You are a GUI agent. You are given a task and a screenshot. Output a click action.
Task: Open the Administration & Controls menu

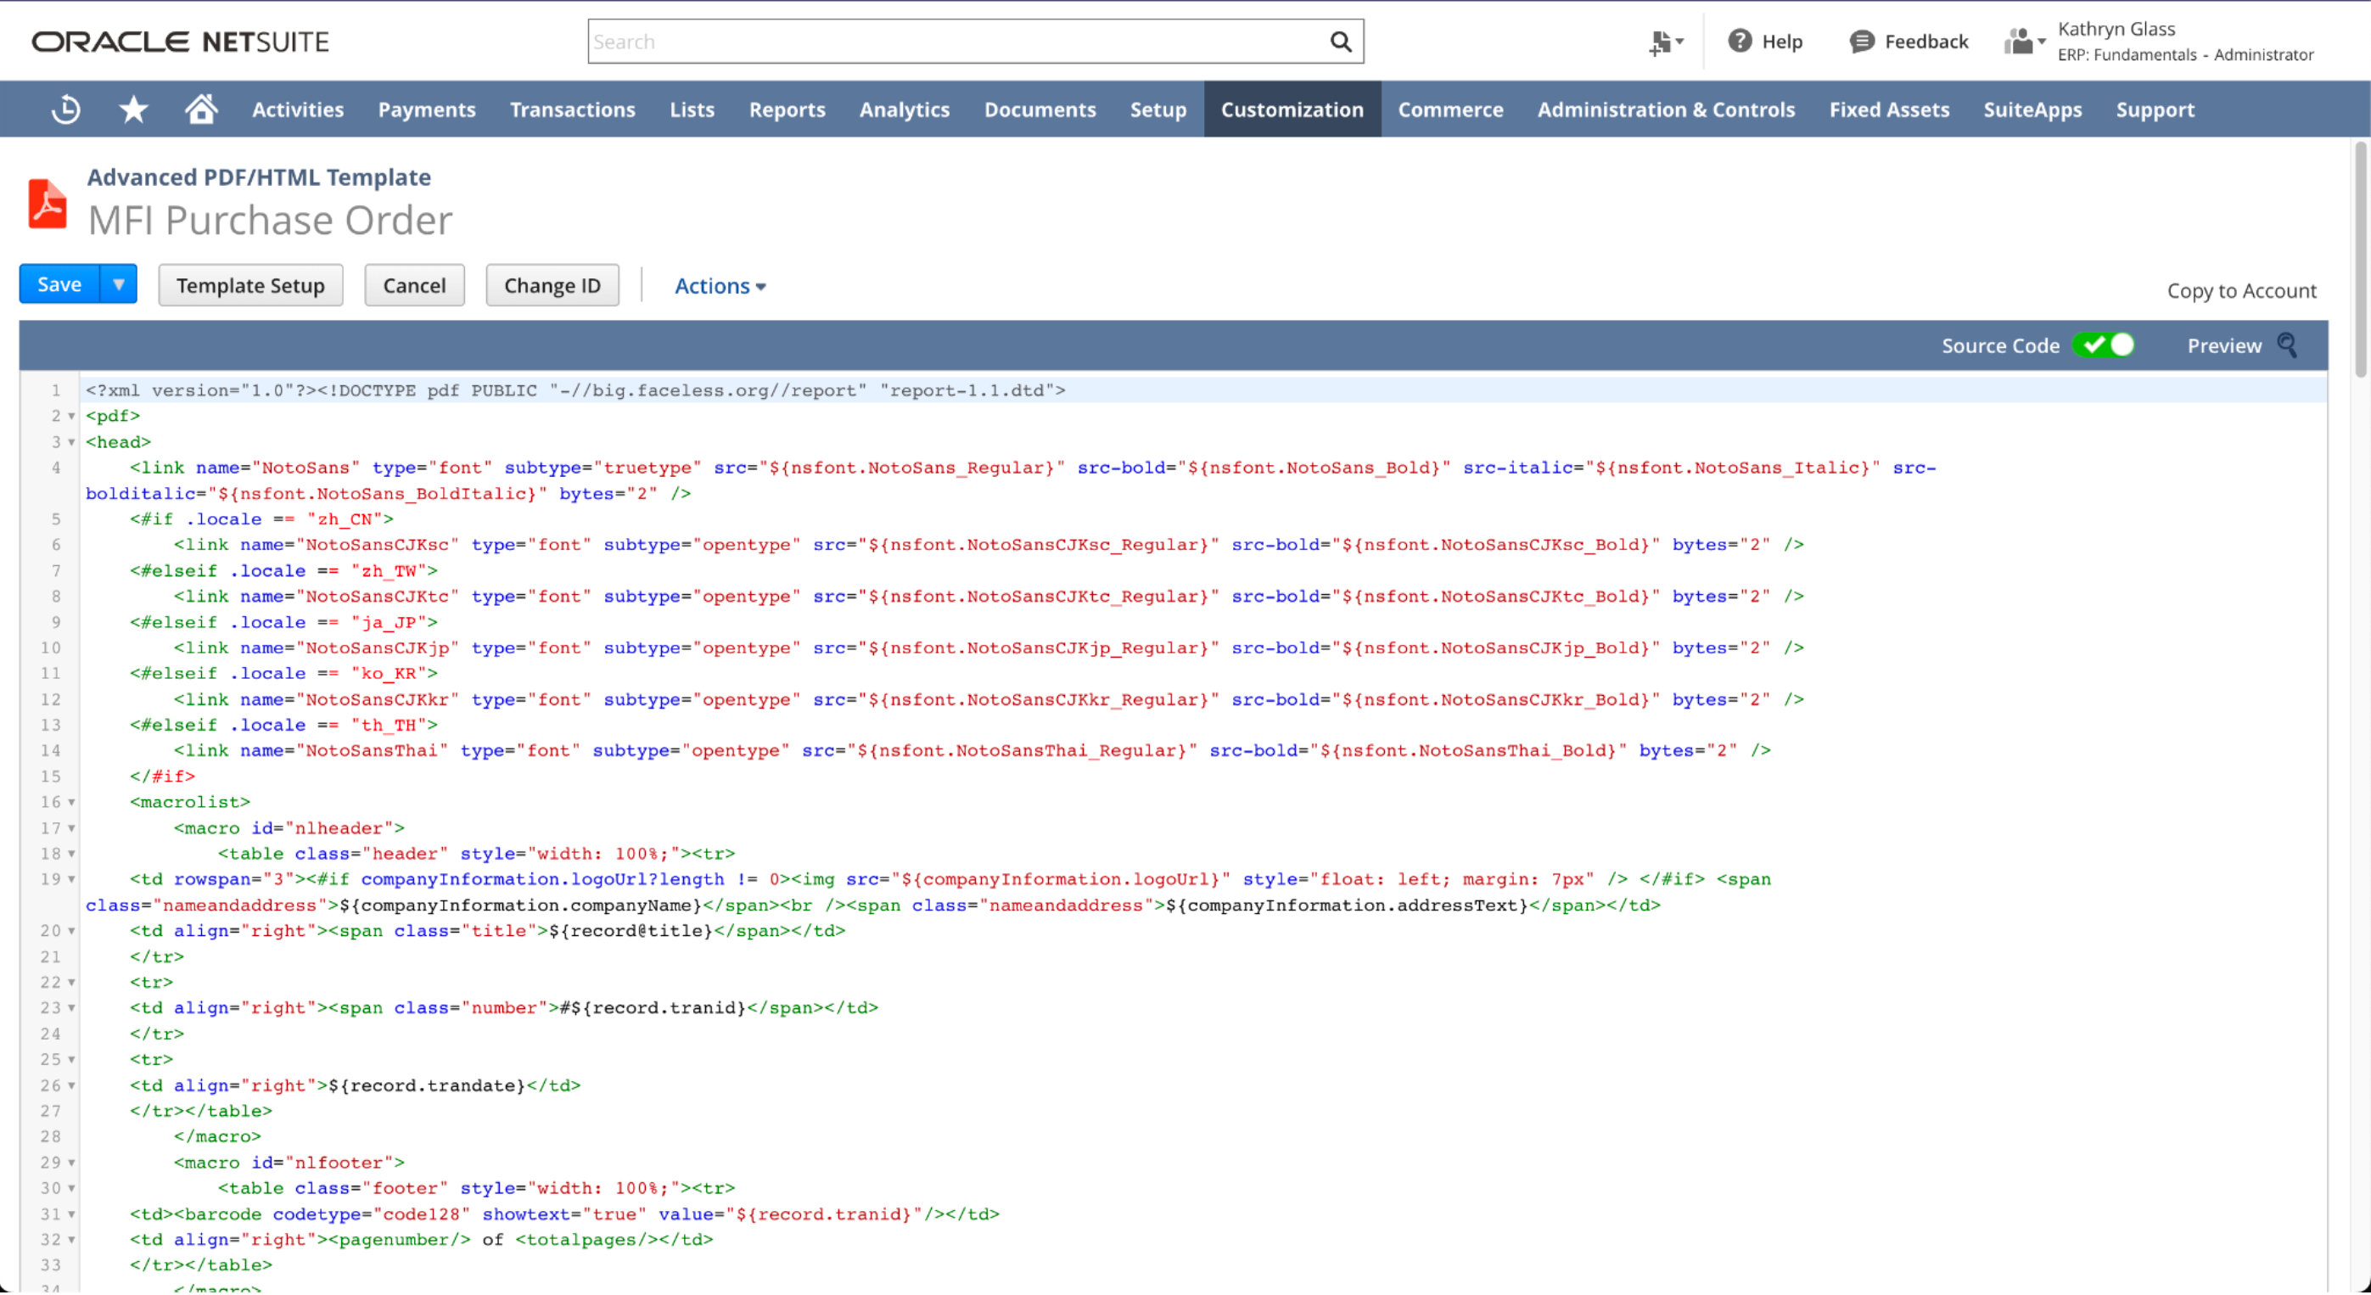(1666, 109)
